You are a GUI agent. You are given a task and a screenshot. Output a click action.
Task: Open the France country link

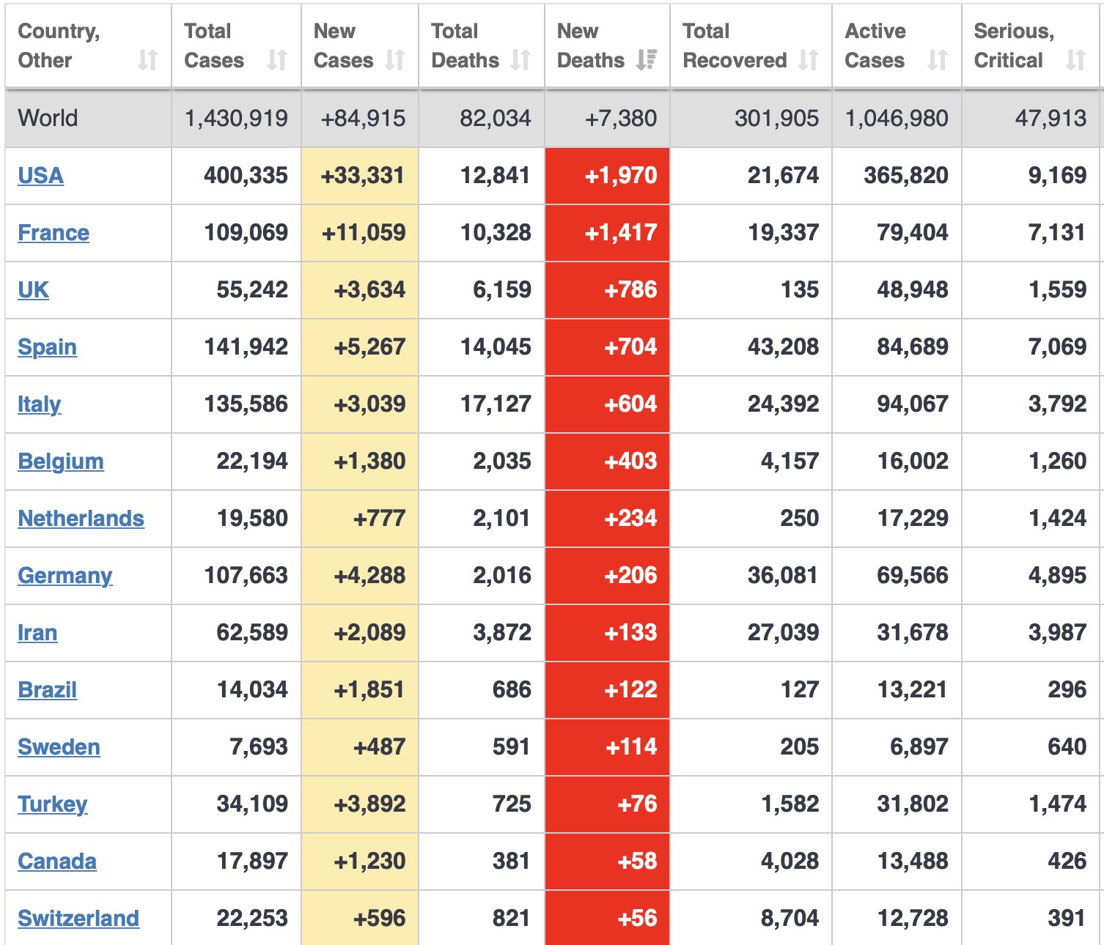(54, 233)
